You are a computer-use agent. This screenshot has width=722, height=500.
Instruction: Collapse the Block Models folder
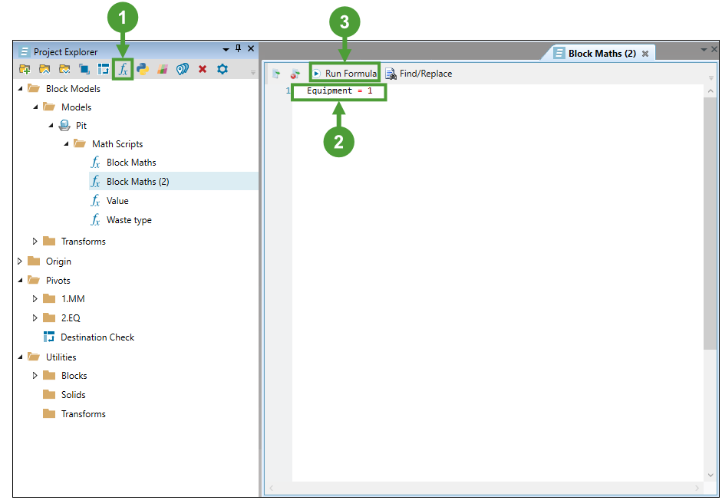pyautogui.click(x=20, y=88)
